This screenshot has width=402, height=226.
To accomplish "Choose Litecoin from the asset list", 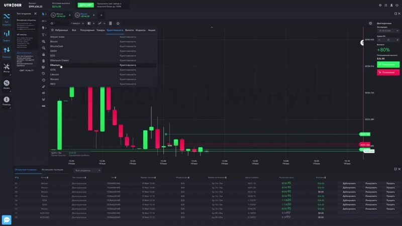I will point(103,74).
